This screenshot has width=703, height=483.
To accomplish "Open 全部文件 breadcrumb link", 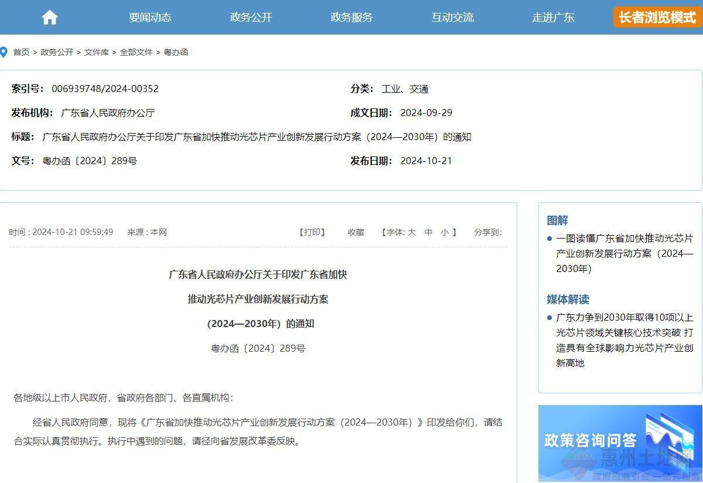I will point(136,52).
